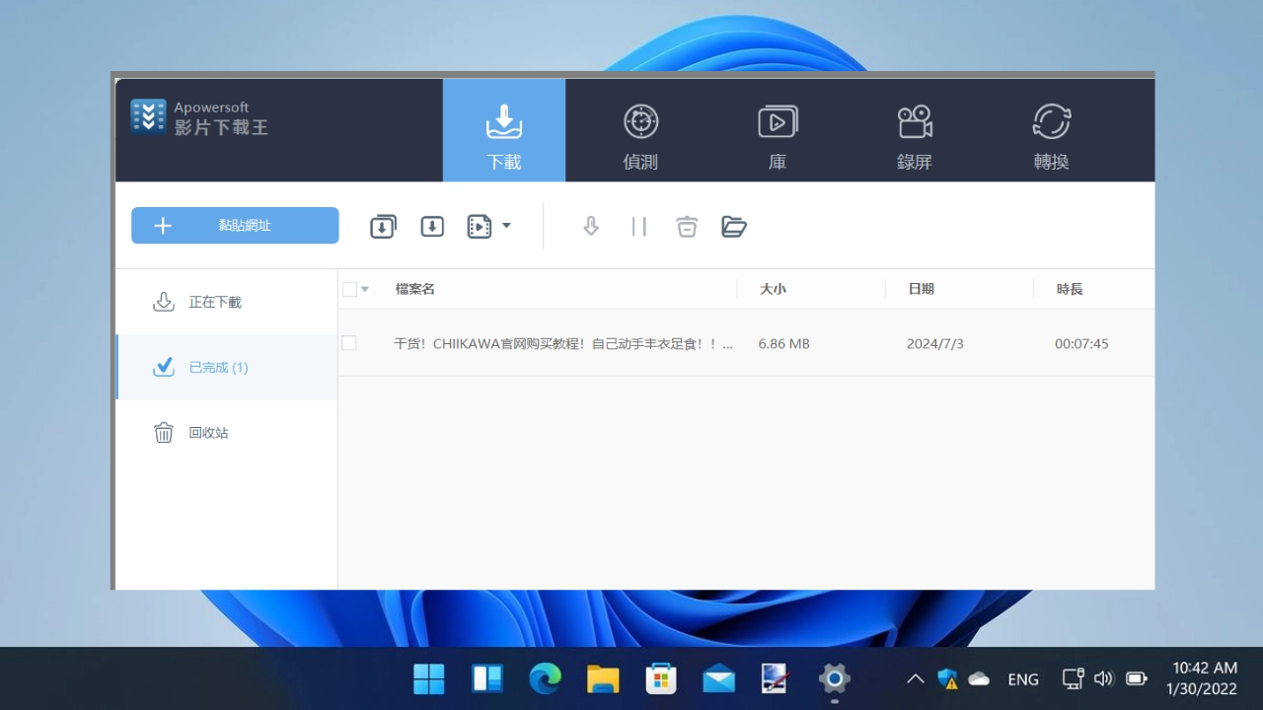
Task: Open 回收站 recycle bin in sidebar
Action: pyautogui.click(x=227, y=432)
